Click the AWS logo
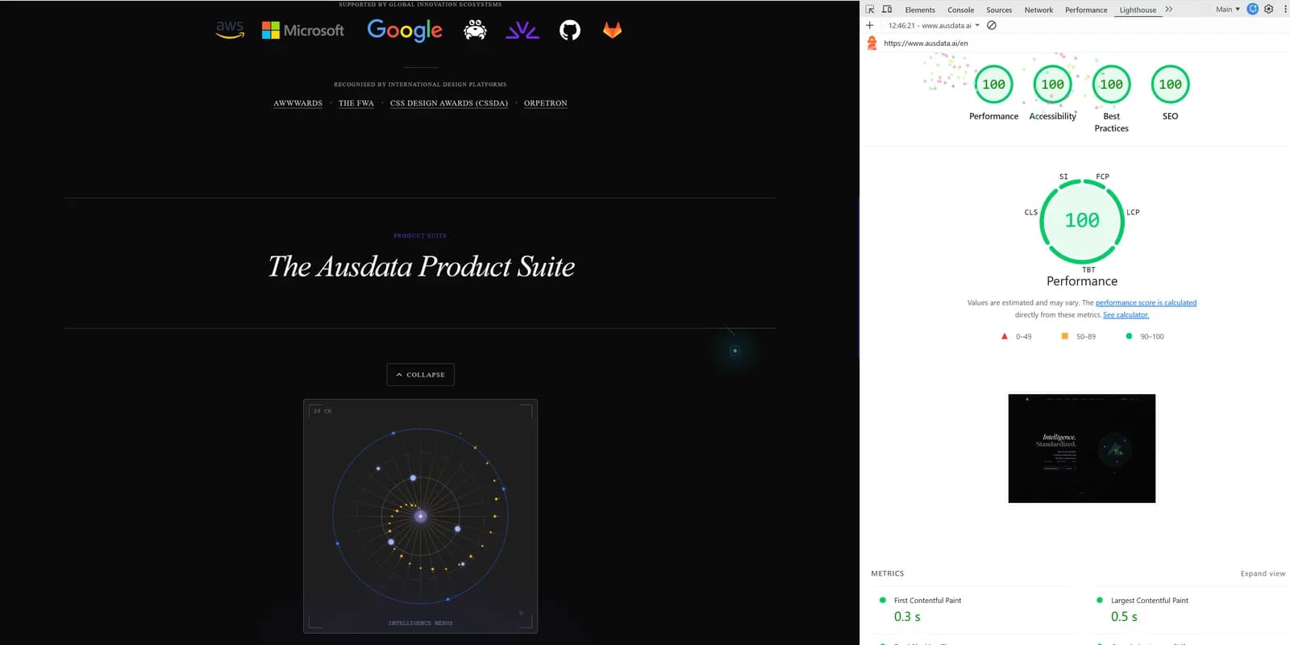This screenshot has height=645, width=1290. click(x=230, y=30)
